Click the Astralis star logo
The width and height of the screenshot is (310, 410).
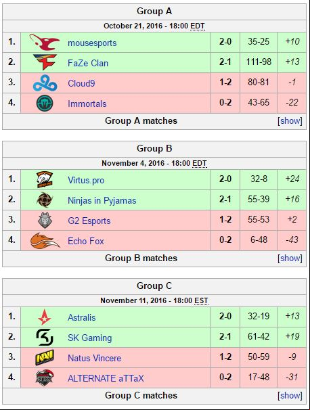(x=45, y=317)
